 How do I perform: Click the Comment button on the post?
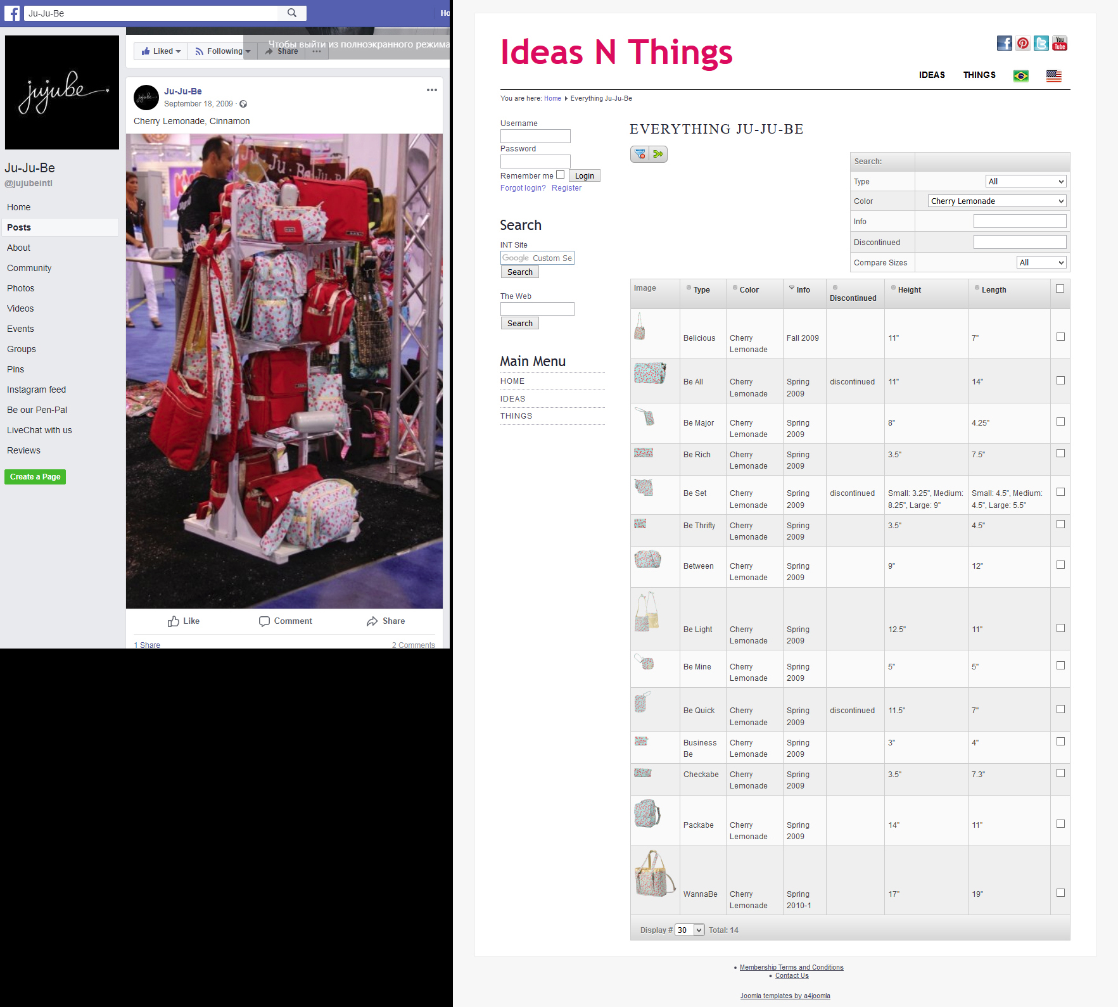[286, 621]
